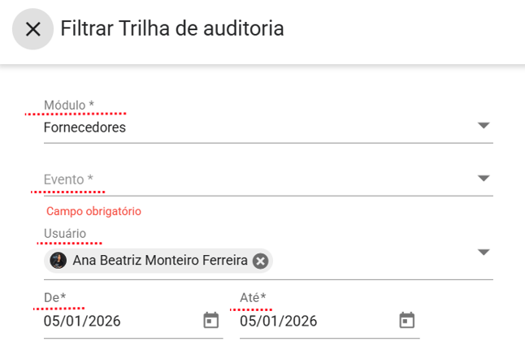This screenshot has height=363, width=525.
Task: Remove Ana Beatriz Monteiro Ferreira chip
Action: click(260, 261)
